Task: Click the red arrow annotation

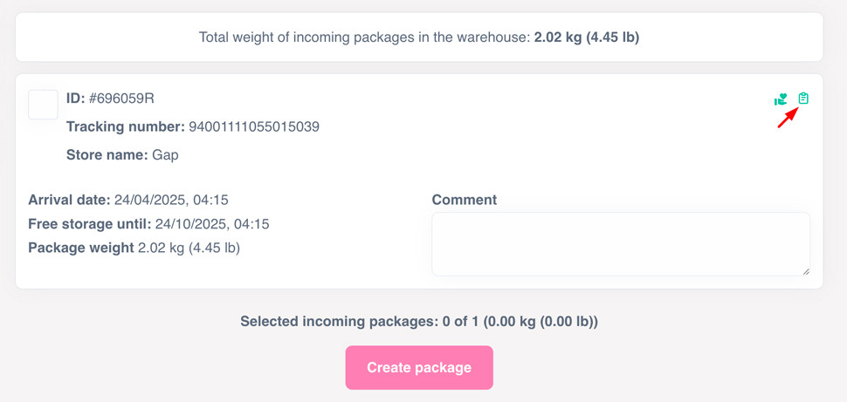Action: click(788, 118)
